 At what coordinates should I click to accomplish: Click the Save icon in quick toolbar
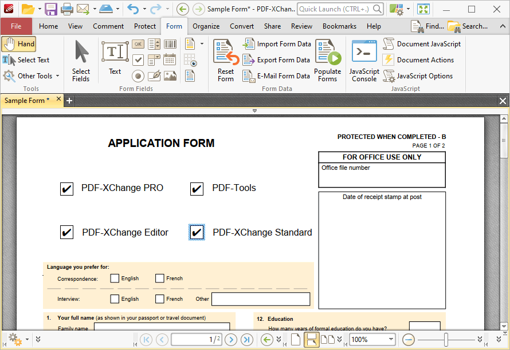[51, 9]
